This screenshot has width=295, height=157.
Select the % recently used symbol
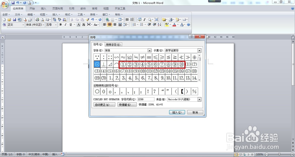(194, 91)
